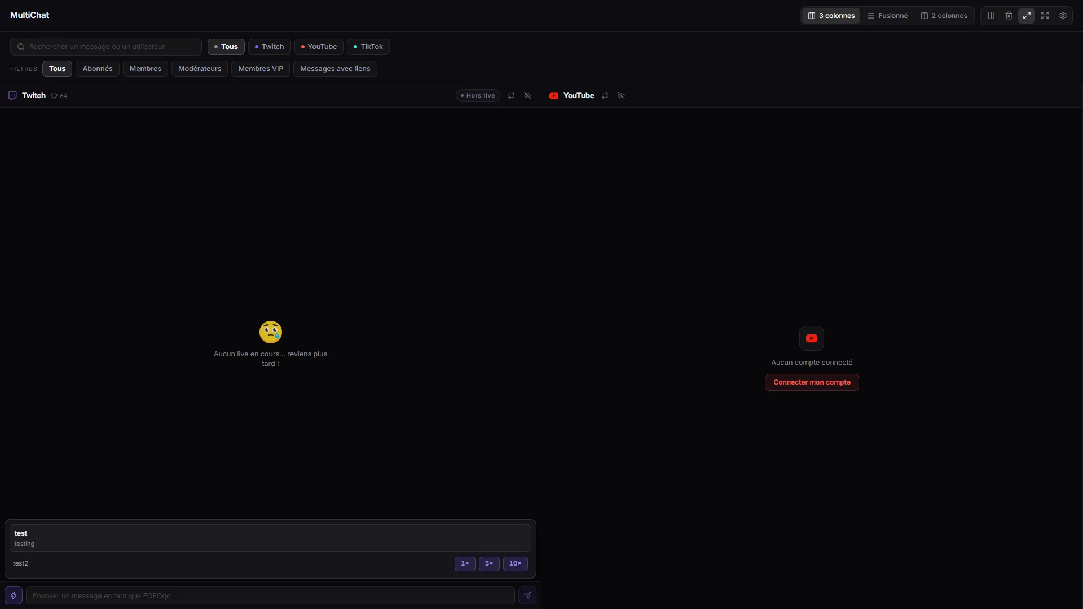Click Connecter mon compte button
This screenshot has width=1083, height=609.
point(812,382)
